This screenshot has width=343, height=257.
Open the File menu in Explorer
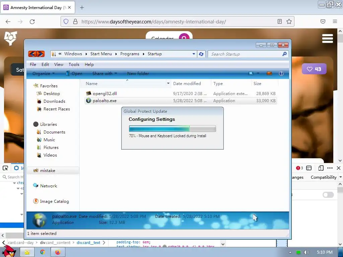tap(33, 65)
